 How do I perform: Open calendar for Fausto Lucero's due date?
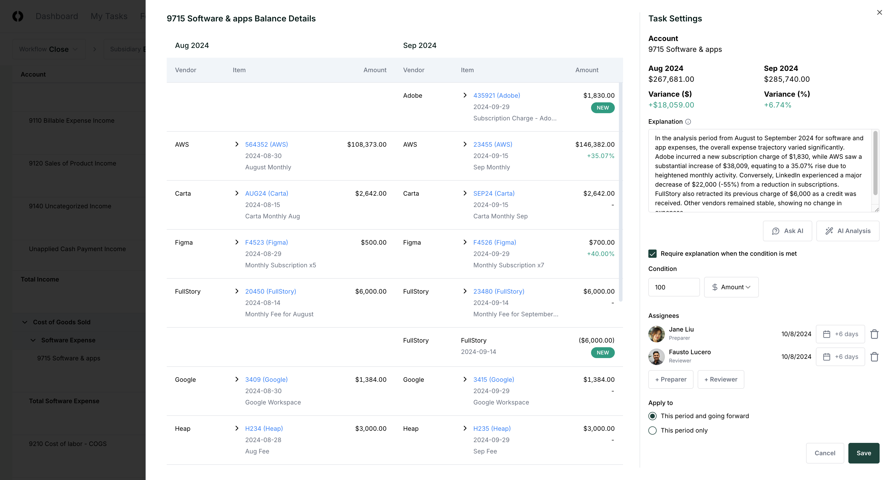pyautogui.click(x=840, y=357)
